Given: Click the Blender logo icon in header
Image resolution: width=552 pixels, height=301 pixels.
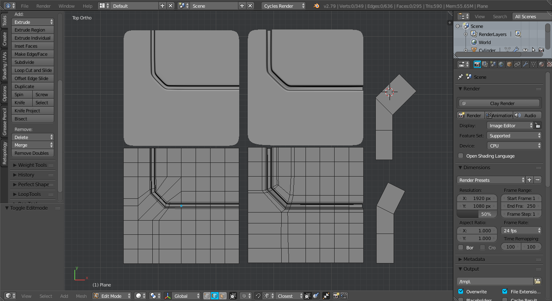Looking at the screenshot, I should pyautogui.click(x=316, y=6).
